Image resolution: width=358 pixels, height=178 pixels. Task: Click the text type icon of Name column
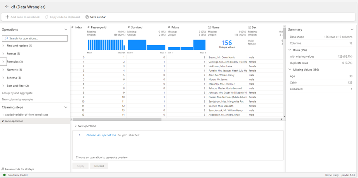click(209, 27)
